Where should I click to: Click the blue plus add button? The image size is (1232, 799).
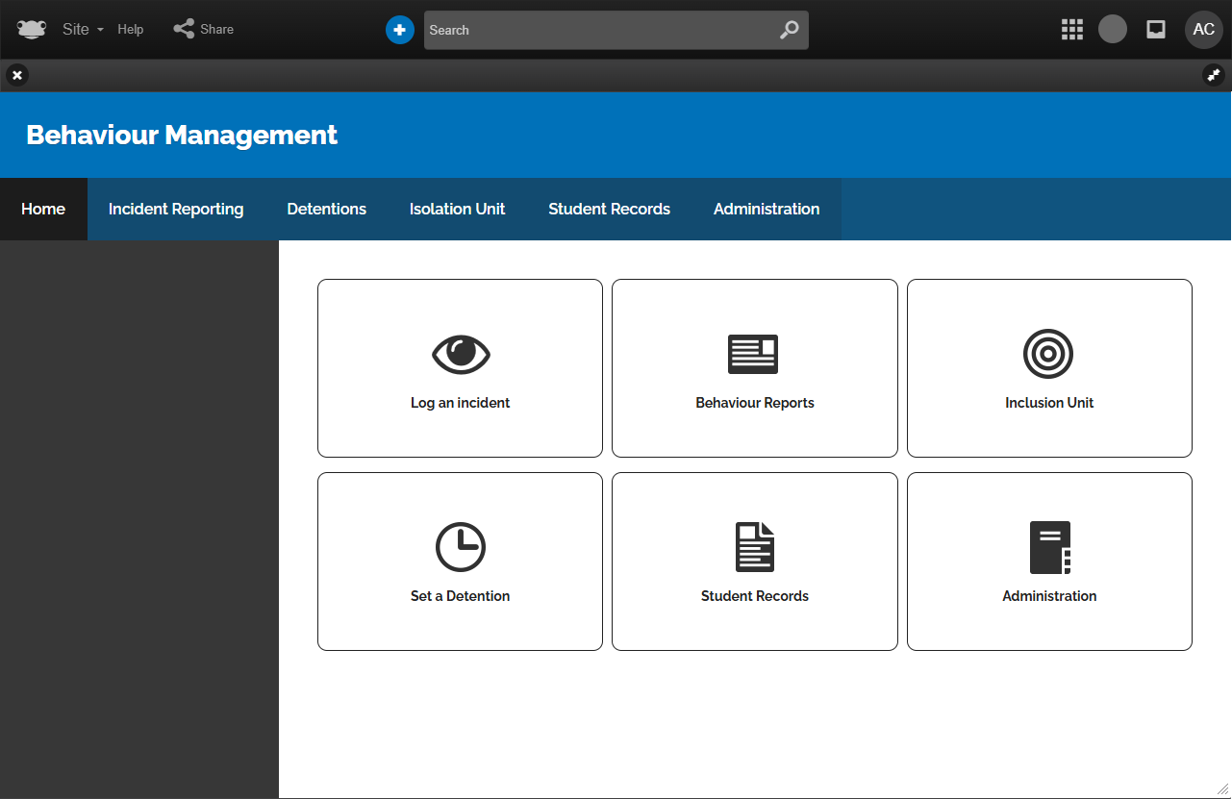pyautogui.click(x=400, y=30)
